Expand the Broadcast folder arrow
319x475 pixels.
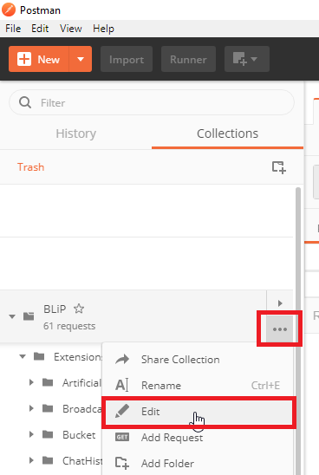click(31, 408)
